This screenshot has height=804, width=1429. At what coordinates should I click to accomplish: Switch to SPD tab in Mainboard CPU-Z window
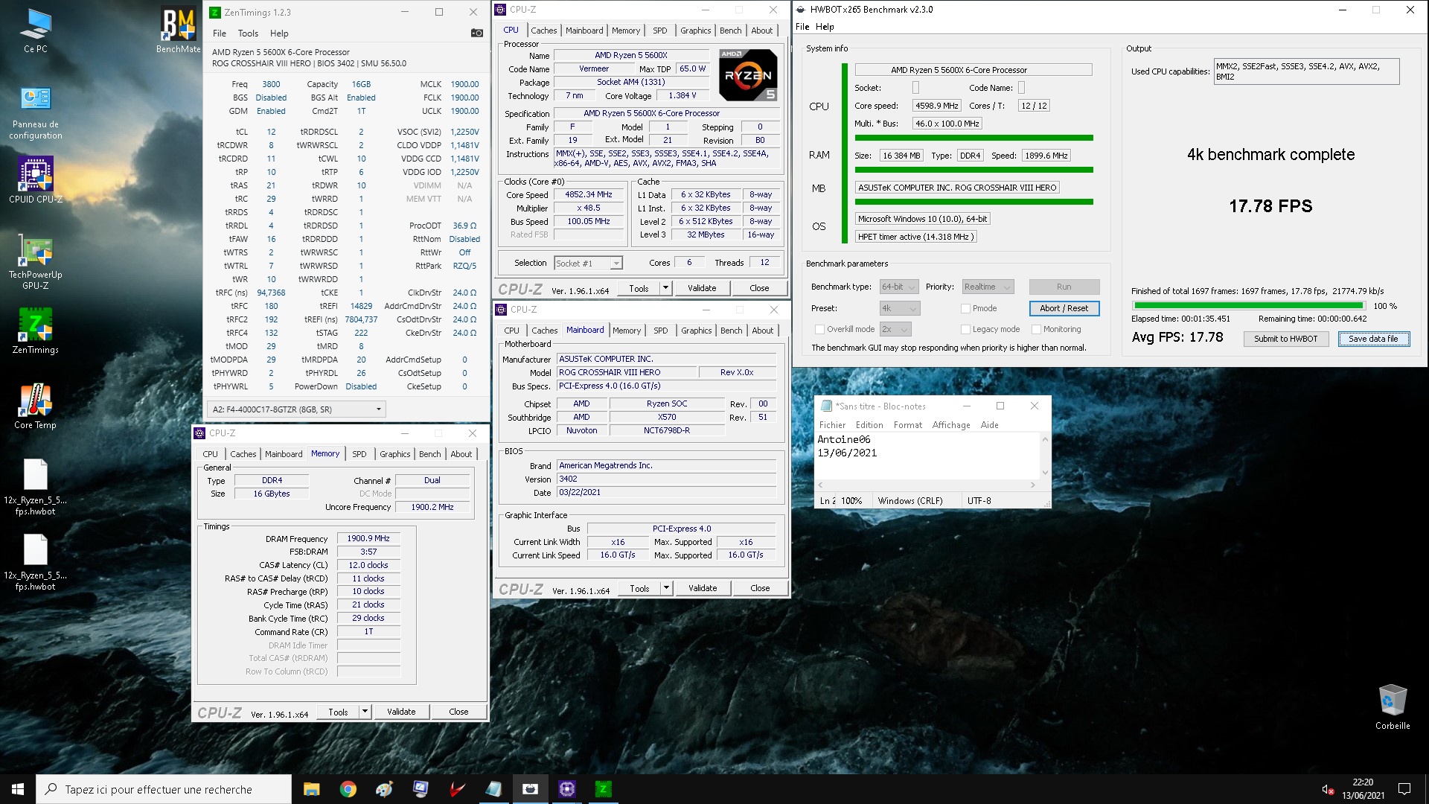click(x=660, y=331)
